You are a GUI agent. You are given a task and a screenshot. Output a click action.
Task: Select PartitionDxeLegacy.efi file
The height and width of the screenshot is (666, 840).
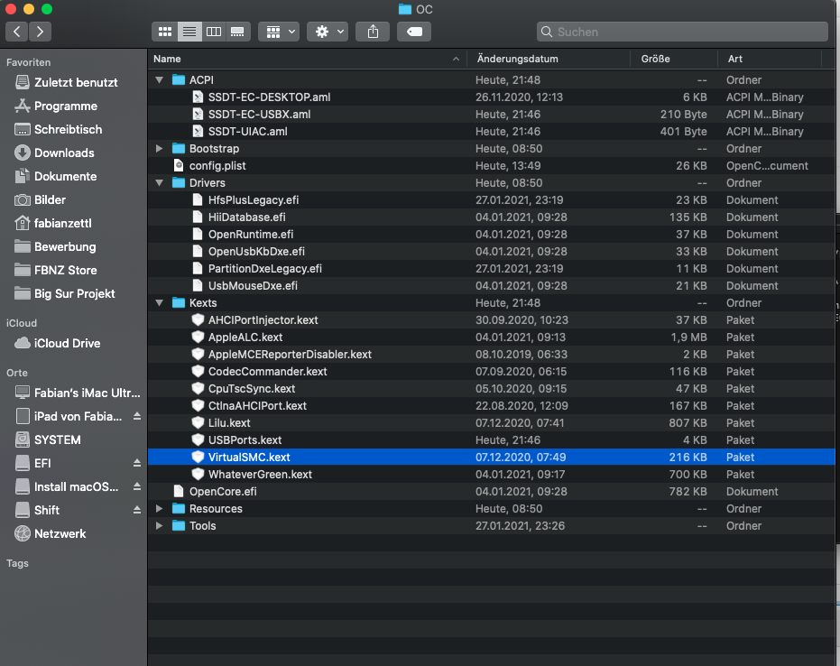[491, 268]
